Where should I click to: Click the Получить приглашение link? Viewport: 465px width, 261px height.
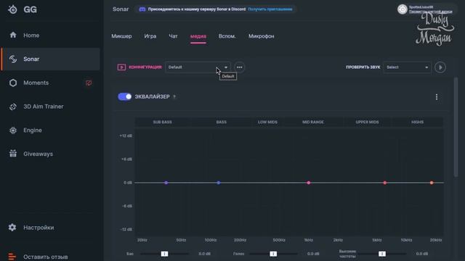tap(270, 9)
